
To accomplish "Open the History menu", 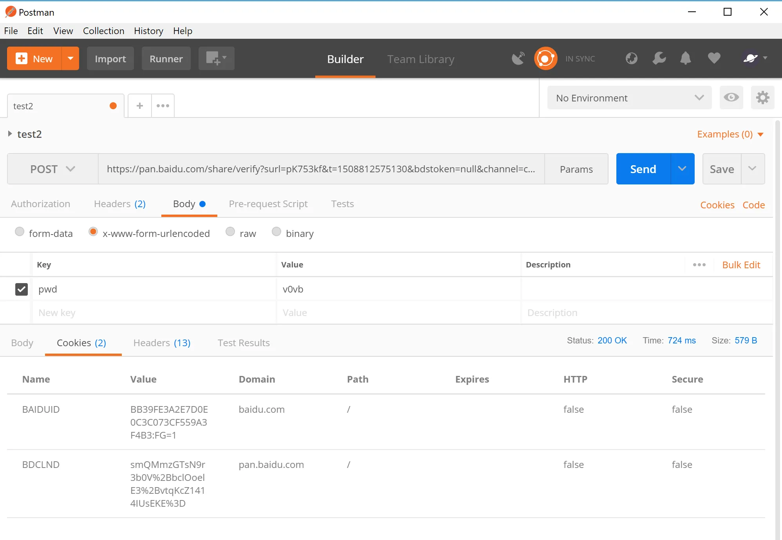I will 148,31.
